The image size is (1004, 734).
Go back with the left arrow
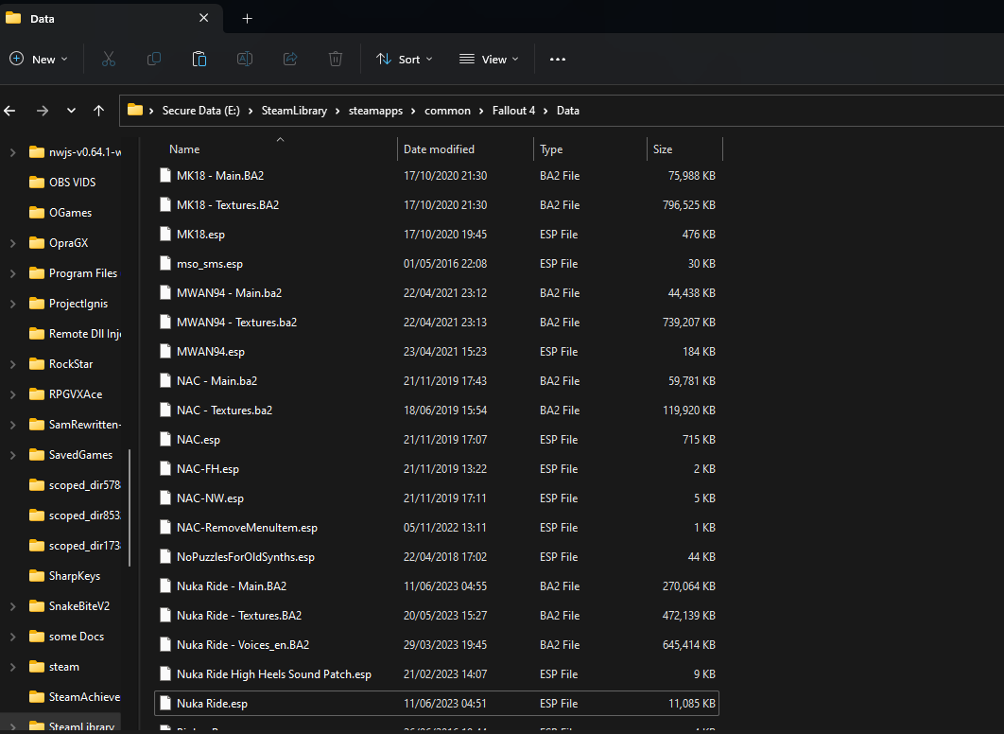tap(9, 111)
